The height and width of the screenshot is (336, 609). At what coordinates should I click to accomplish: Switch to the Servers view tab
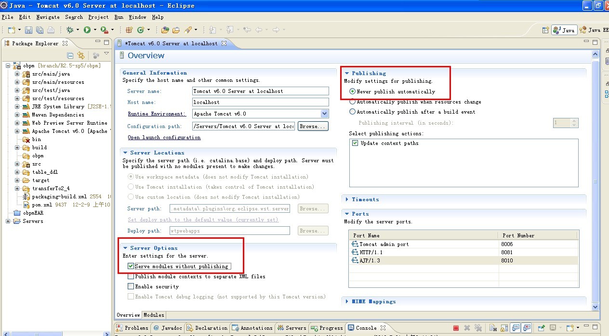(292, 328)
